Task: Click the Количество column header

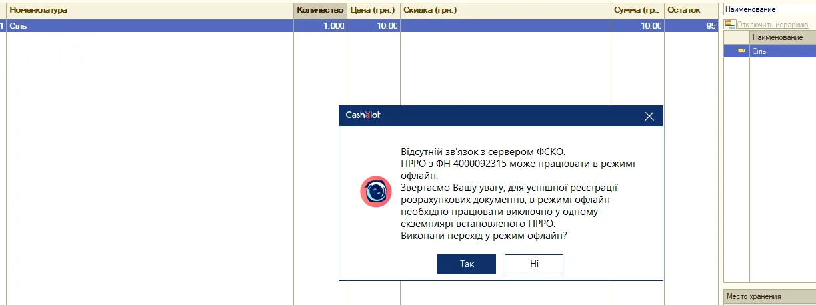Action: tap(320, 11)
